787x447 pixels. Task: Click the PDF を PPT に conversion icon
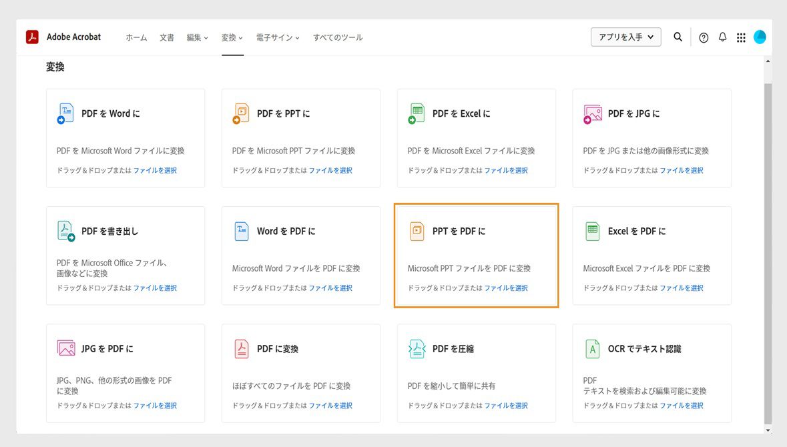pyautogui.click(x=240, y=113)
